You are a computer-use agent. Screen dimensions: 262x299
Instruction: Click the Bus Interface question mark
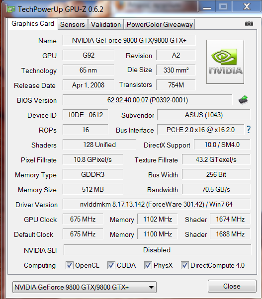[x=249, y=130]
